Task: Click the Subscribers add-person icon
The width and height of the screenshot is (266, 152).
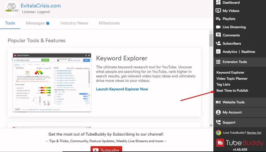Action: (x=218, y=43)
